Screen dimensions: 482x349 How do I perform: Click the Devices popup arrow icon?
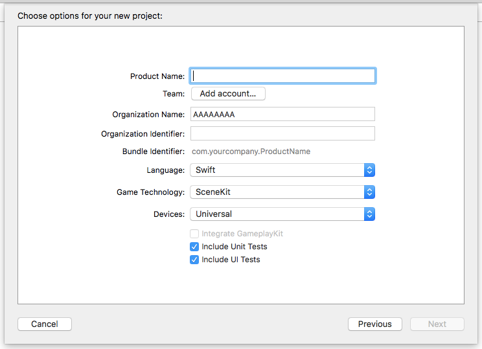[369, 214]
